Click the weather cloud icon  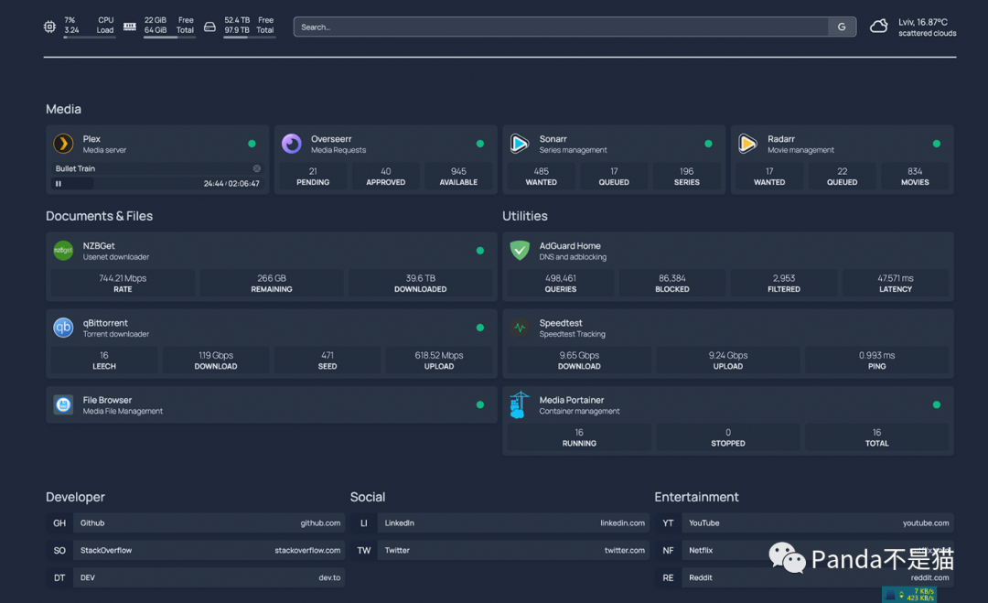pyautogui.click(x=879, y=27)
